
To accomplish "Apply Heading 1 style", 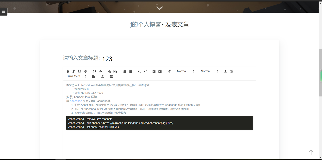I will click(x=109, y=71).
